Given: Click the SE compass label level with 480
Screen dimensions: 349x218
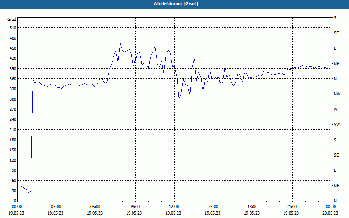Looking at the screenshot, I should tap(336, 33).
